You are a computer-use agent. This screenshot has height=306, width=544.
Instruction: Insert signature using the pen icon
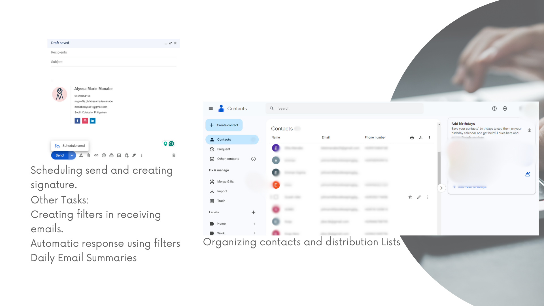point(134,155)
